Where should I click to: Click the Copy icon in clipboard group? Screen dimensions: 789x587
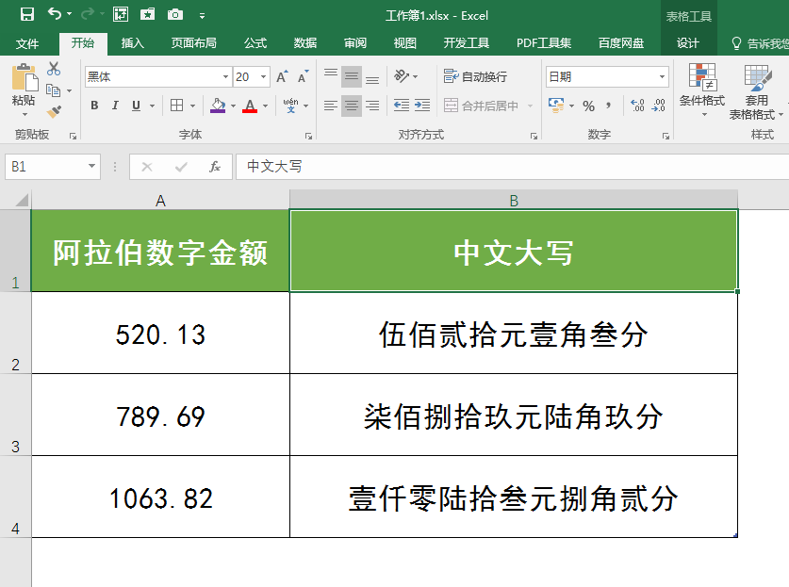click(54, 90)
